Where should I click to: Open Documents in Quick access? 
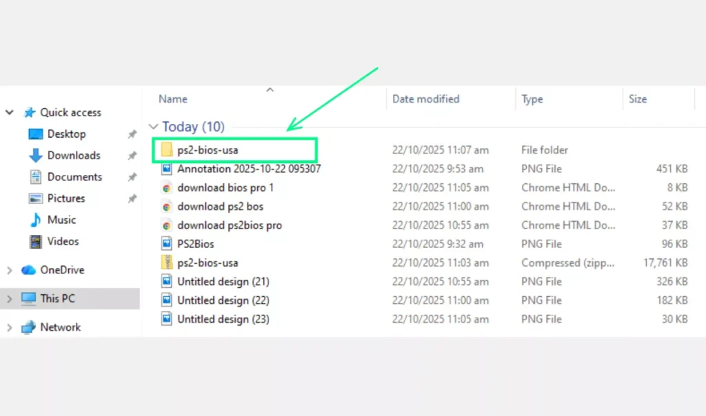point(74,177)
